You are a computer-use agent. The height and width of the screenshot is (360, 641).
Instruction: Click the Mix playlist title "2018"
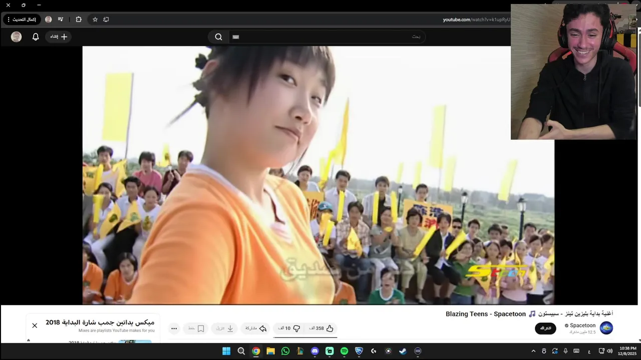[100, 322]
